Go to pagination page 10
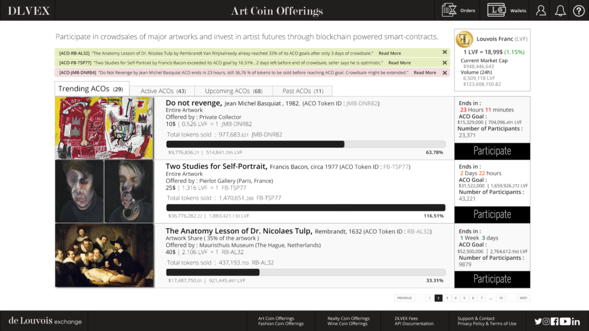 (x=501, y=298)
